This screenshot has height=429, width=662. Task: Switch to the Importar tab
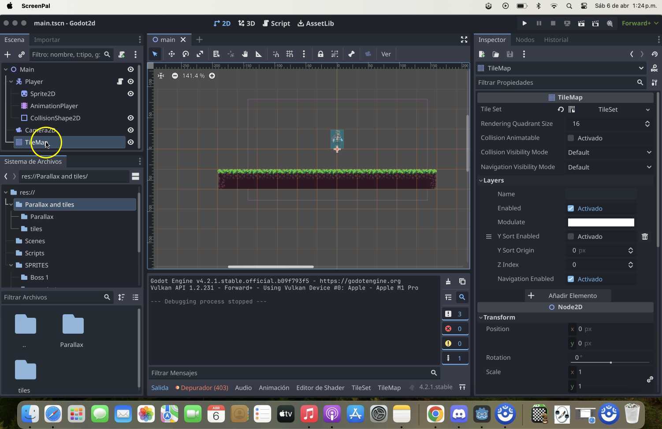tap(47, 40)
